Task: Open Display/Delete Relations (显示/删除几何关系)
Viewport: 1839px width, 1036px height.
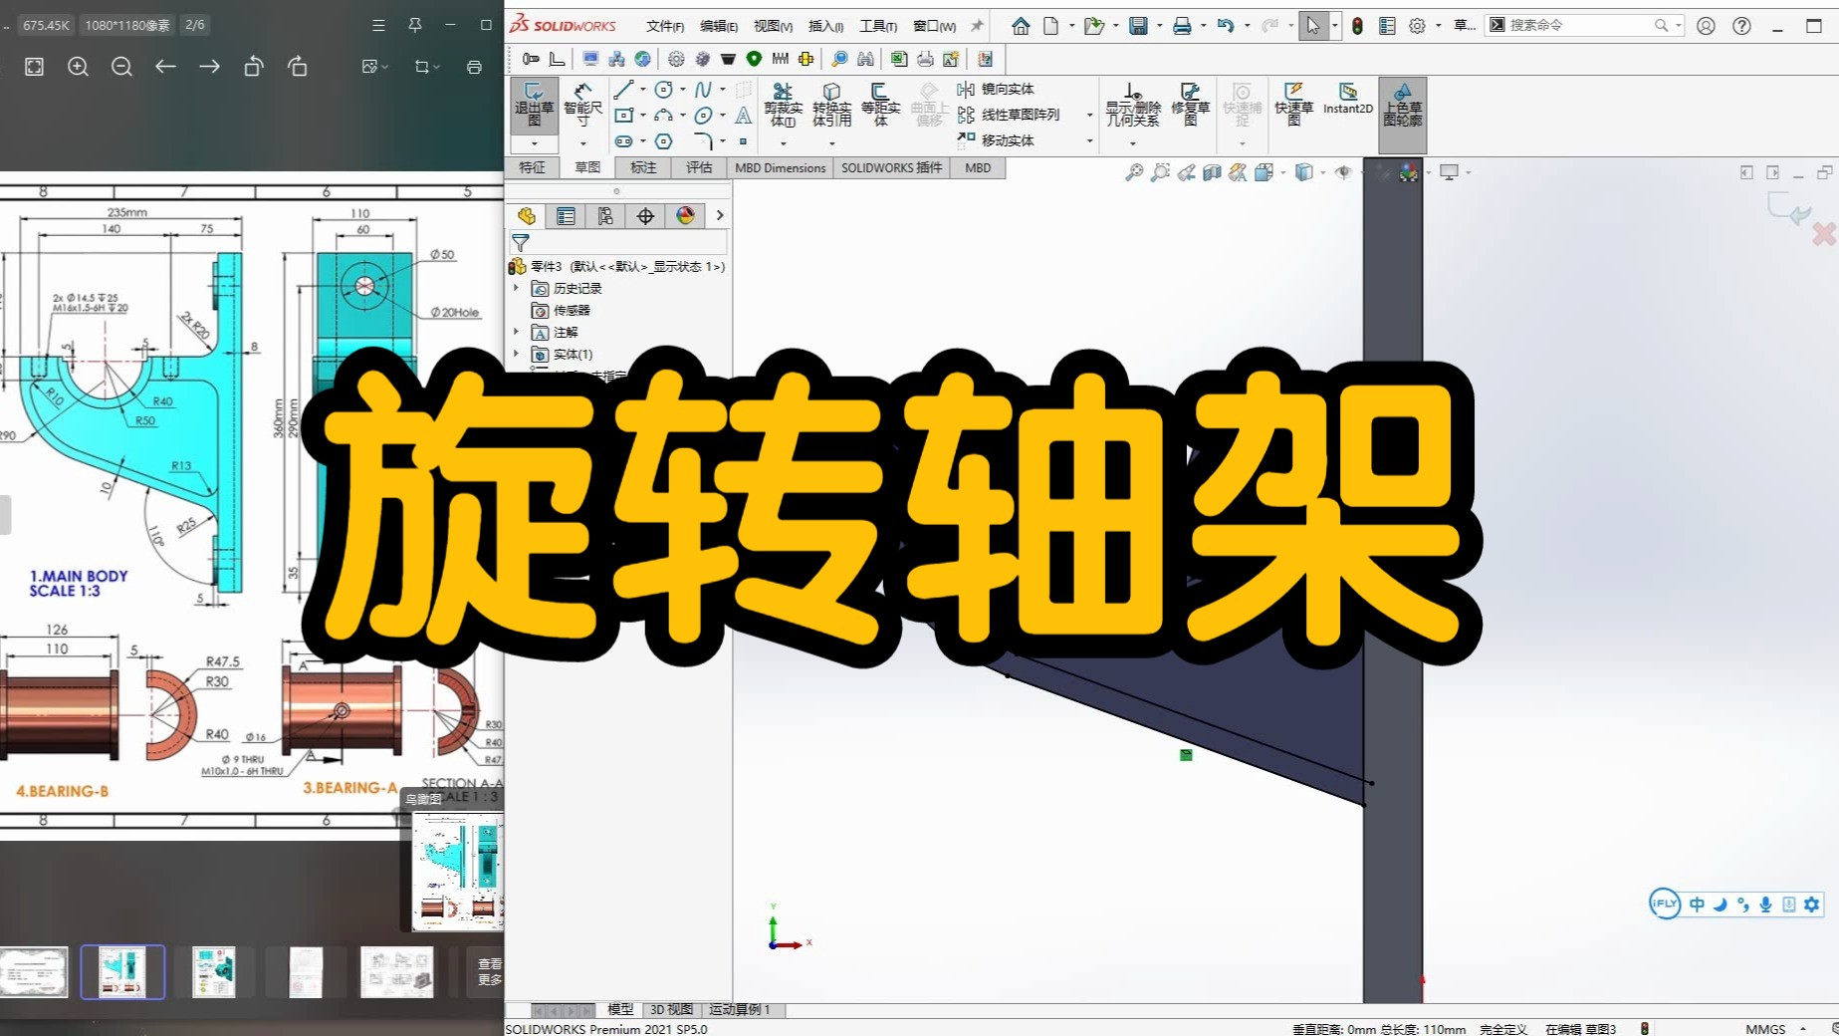Action: tap(1133, 105)
